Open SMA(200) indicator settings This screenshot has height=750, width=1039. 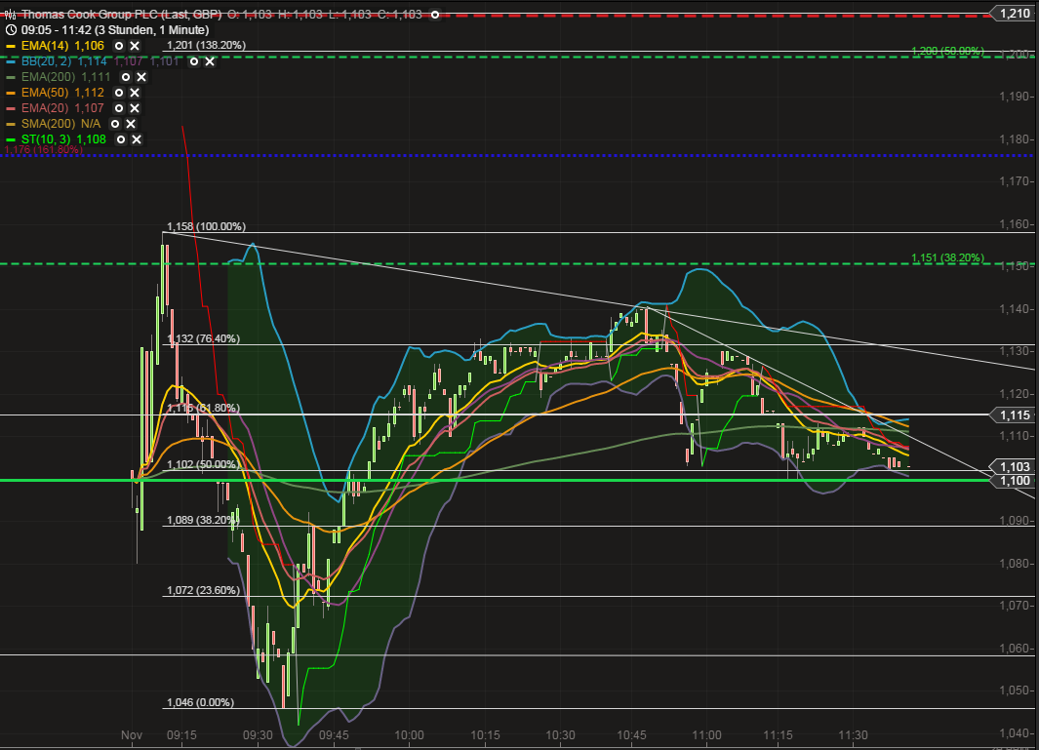(x=115, y=124)
